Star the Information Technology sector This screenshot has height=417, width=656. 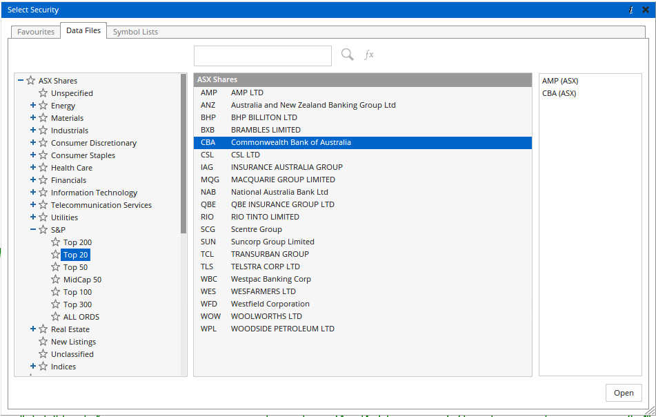[x=43, y=192]
